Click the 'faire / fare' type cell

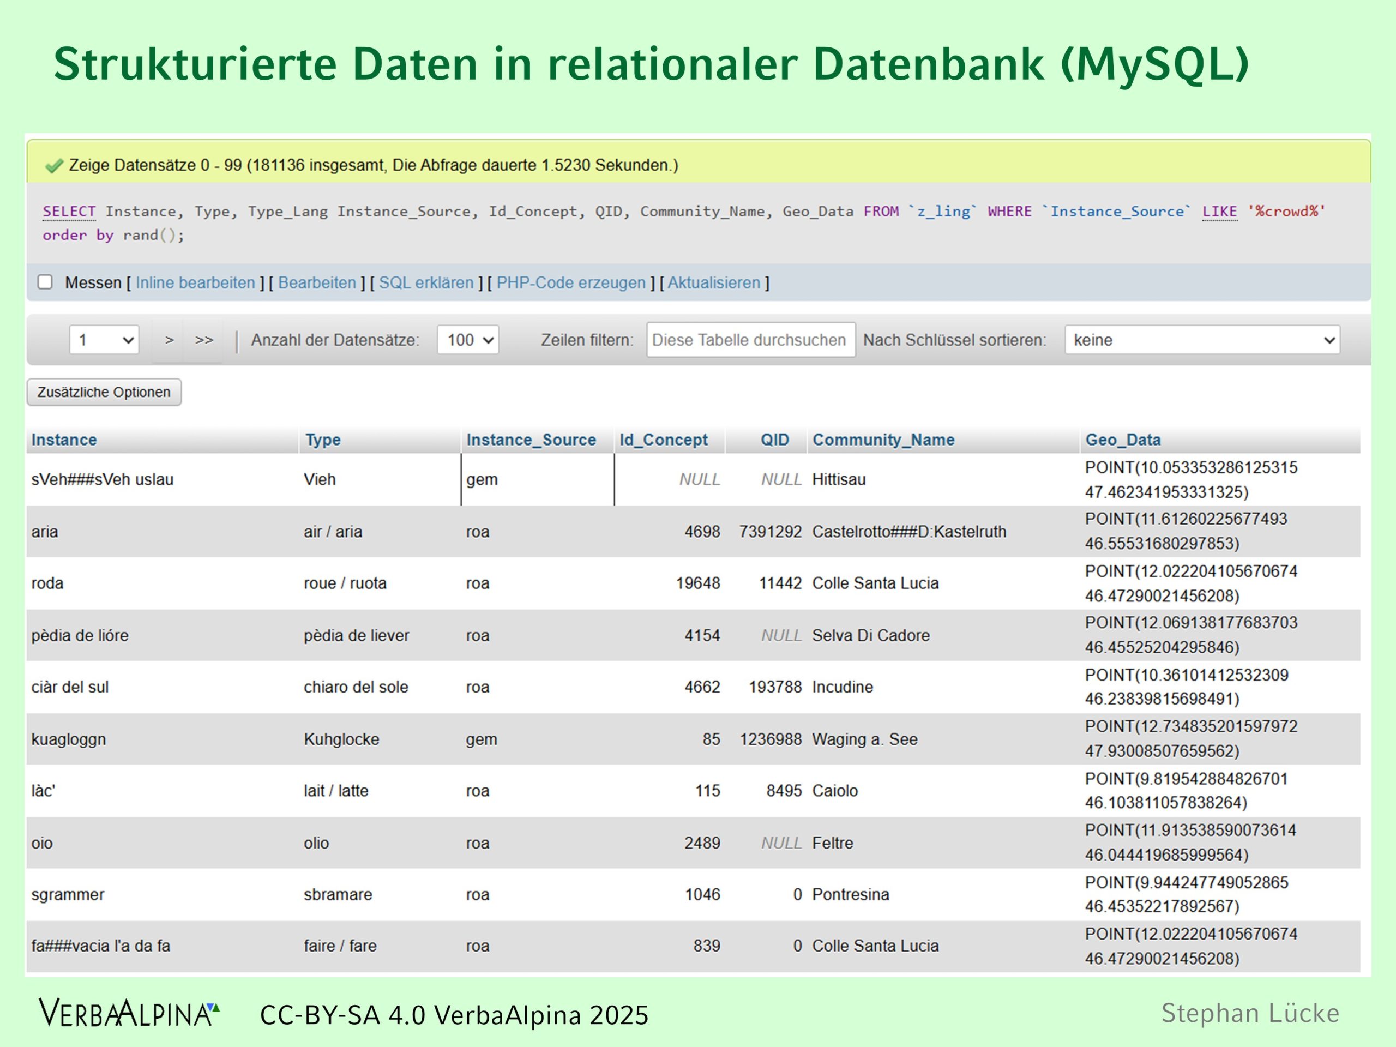380,946
